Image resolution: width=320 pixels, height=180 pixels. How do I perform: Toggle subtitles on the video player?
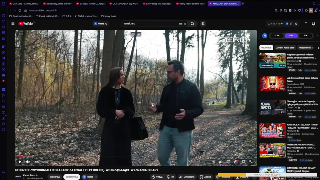click(x=228, y=162)
